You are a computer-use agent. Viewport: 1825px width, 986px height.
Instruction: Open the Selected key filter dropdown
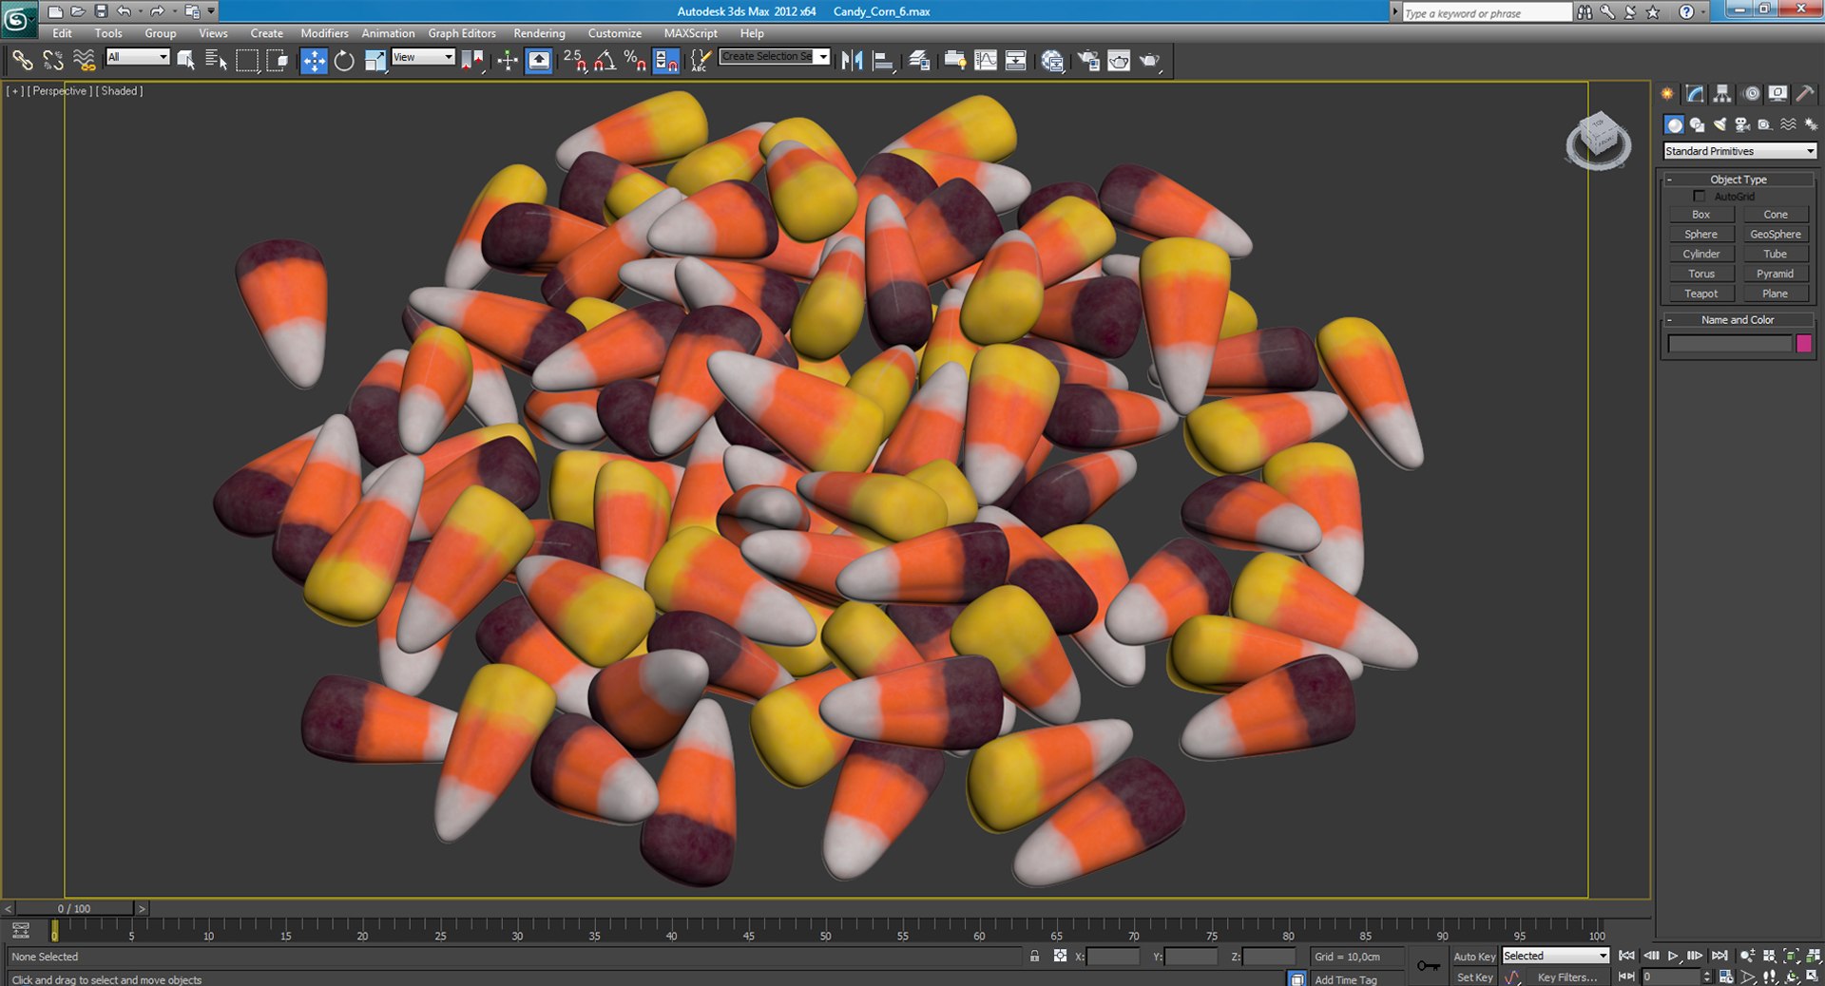1555,956
